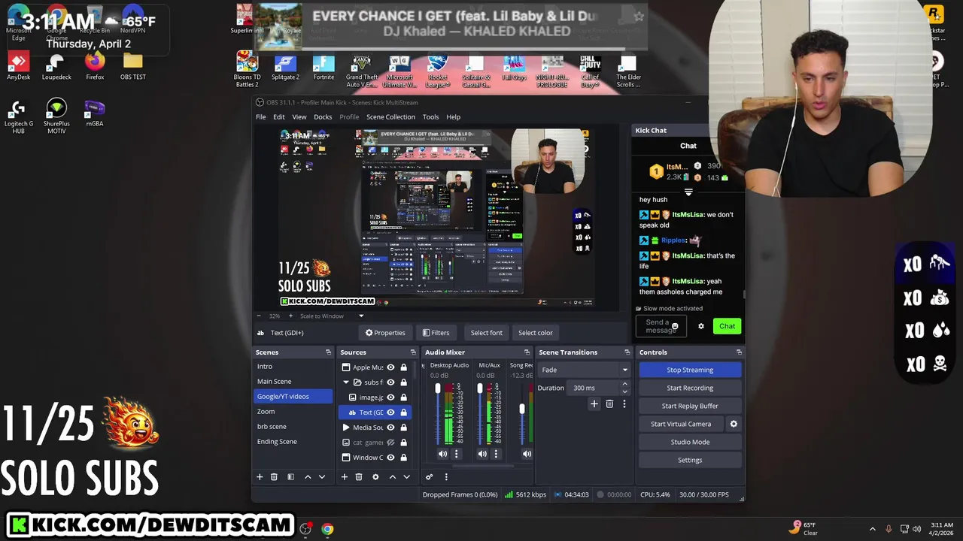Viewport: 963px width, 541px height.
Task: Pop out Scenes dock icon
Action: tap(328, 352)
